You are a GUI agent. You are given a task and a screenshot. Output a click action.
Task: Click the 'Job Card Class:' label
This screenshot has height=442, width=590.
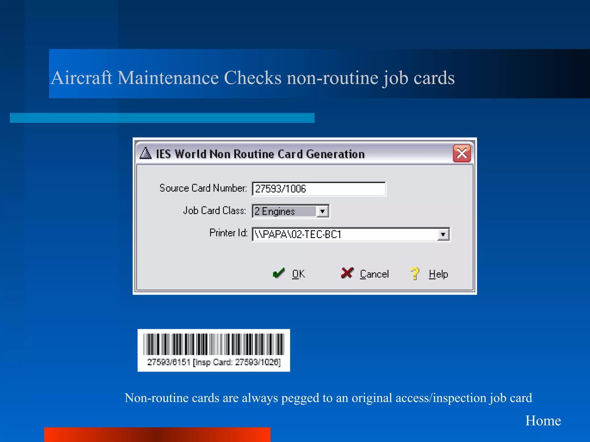pyautogui.click(x=215, y=211)
